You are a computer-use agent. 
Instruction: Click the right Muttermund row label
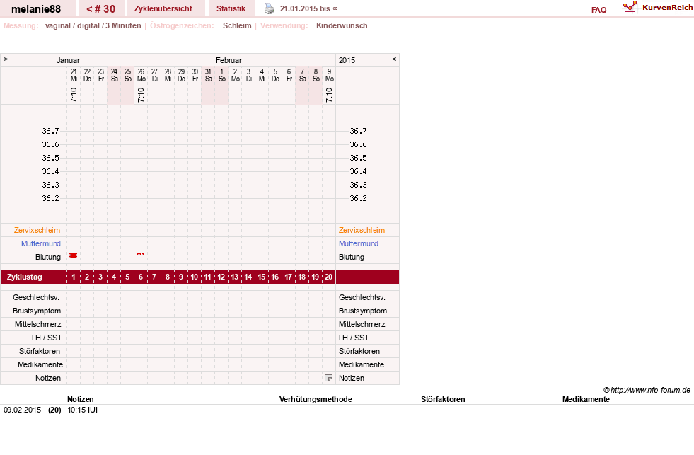point(359,243)
